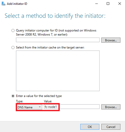
Task: Click inside the empty initiator cache list box
Action: point(58,71)
